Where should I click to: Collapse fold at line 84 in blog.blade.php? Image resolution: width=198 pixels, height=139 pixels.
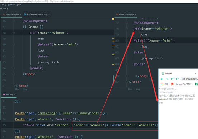click(14, 68)
